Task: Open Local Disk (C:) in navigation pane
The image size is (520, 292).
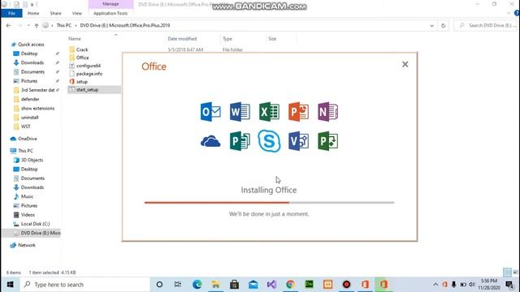Action: (x=35, y=224)
